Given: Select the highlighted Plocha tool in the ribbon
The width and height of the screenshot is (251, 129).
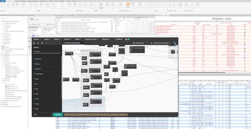Looking at the screenshot, I should [x=128, y=5].
